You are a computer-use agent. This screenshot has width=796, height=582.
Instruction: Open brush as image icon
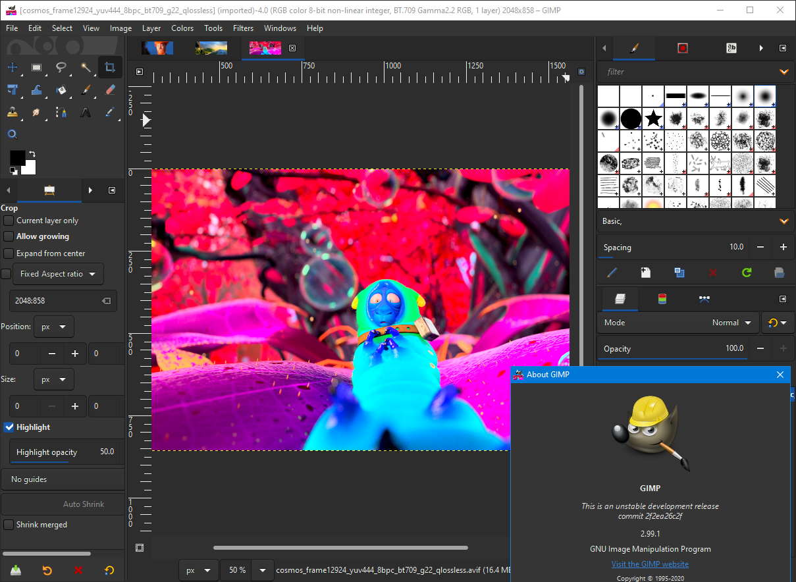(779, 272)
